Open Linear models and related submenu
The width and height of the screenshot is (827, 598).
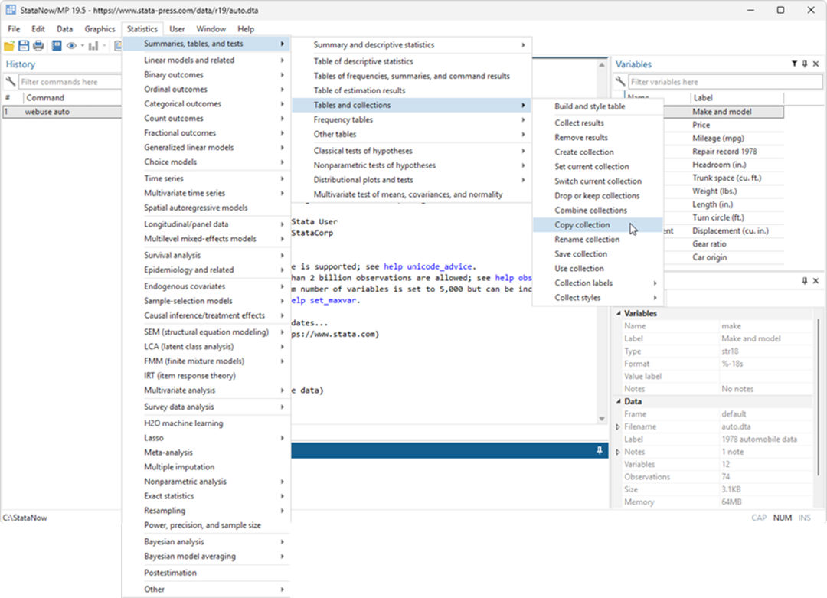pyautogui.click(x=206, y=60)
